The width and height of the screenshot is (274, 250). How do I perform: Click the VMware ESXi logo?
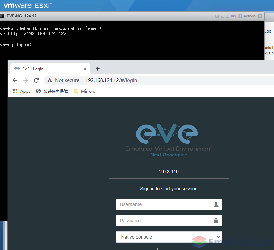pyautogui.click(x=27, y=6)
